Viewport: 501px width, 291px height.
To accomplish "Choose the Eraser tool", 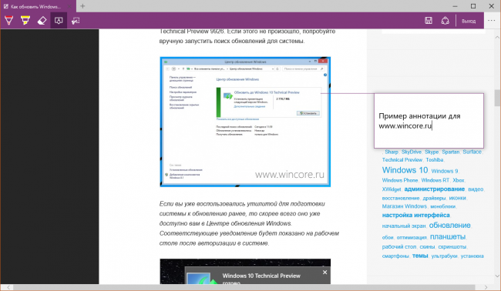I will click(x=42, y=21).
